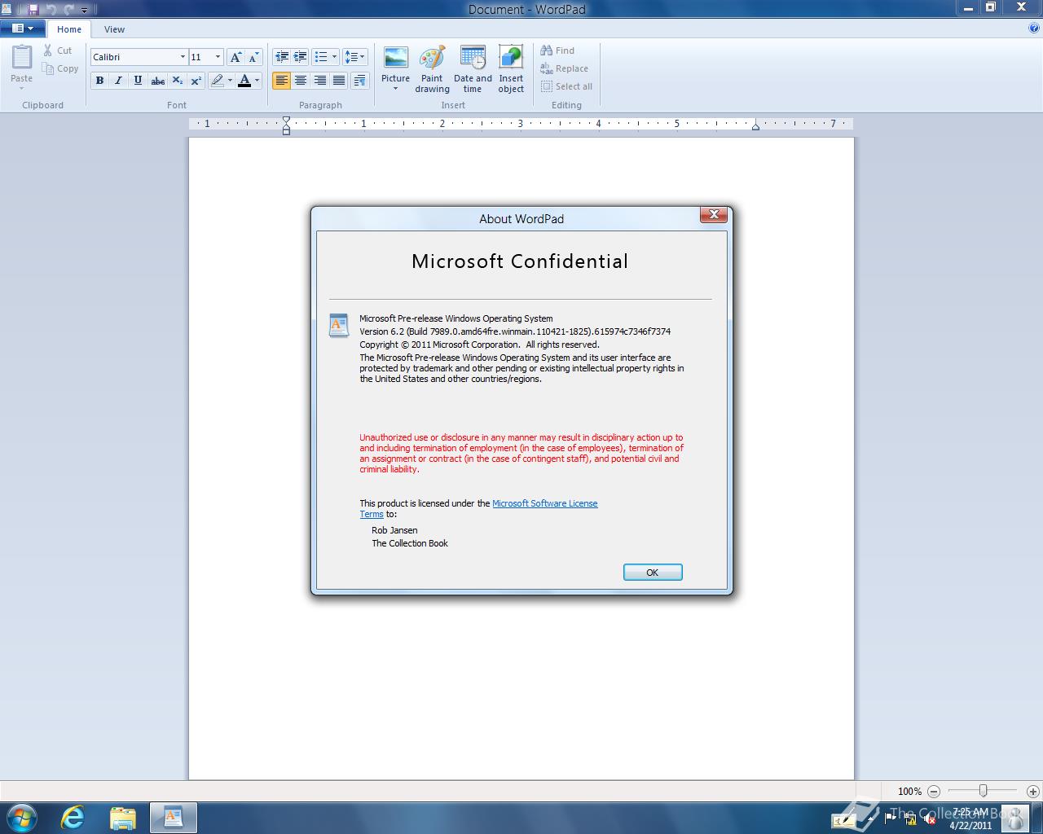Align text left

[x=281, y=80]
